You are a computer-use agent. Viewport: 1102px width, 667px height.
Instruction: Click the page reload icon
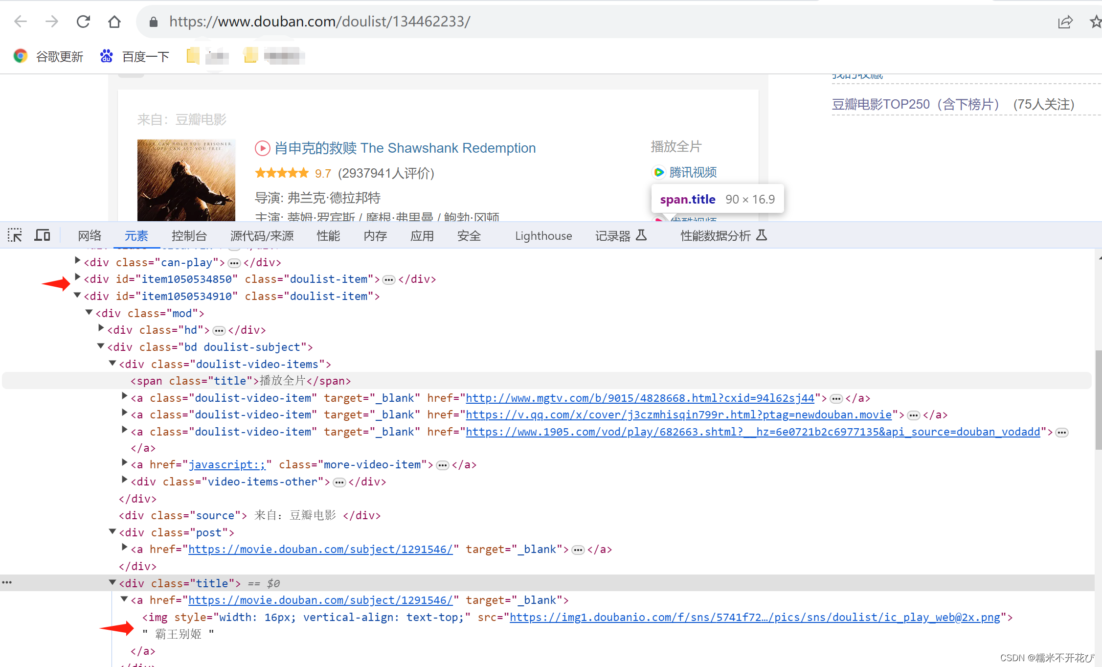click(x=83, y=22)
